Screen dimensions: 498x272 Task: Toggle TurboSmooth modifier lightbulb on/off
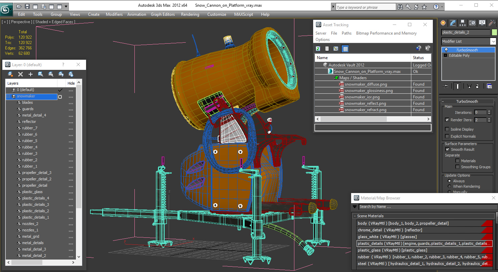pyautogui.click(x=447, y=50)
